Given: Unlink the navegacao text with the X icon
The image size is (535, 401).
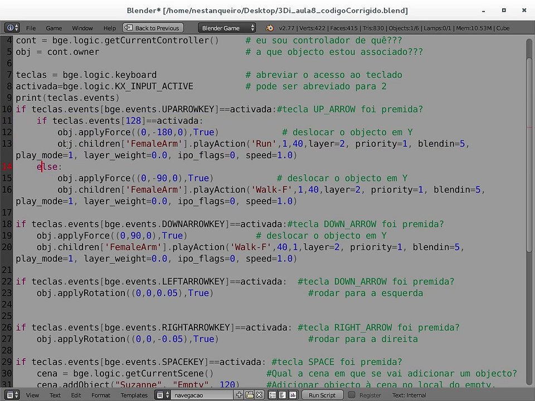Looking at the screenshot, I should click(259, 395).
